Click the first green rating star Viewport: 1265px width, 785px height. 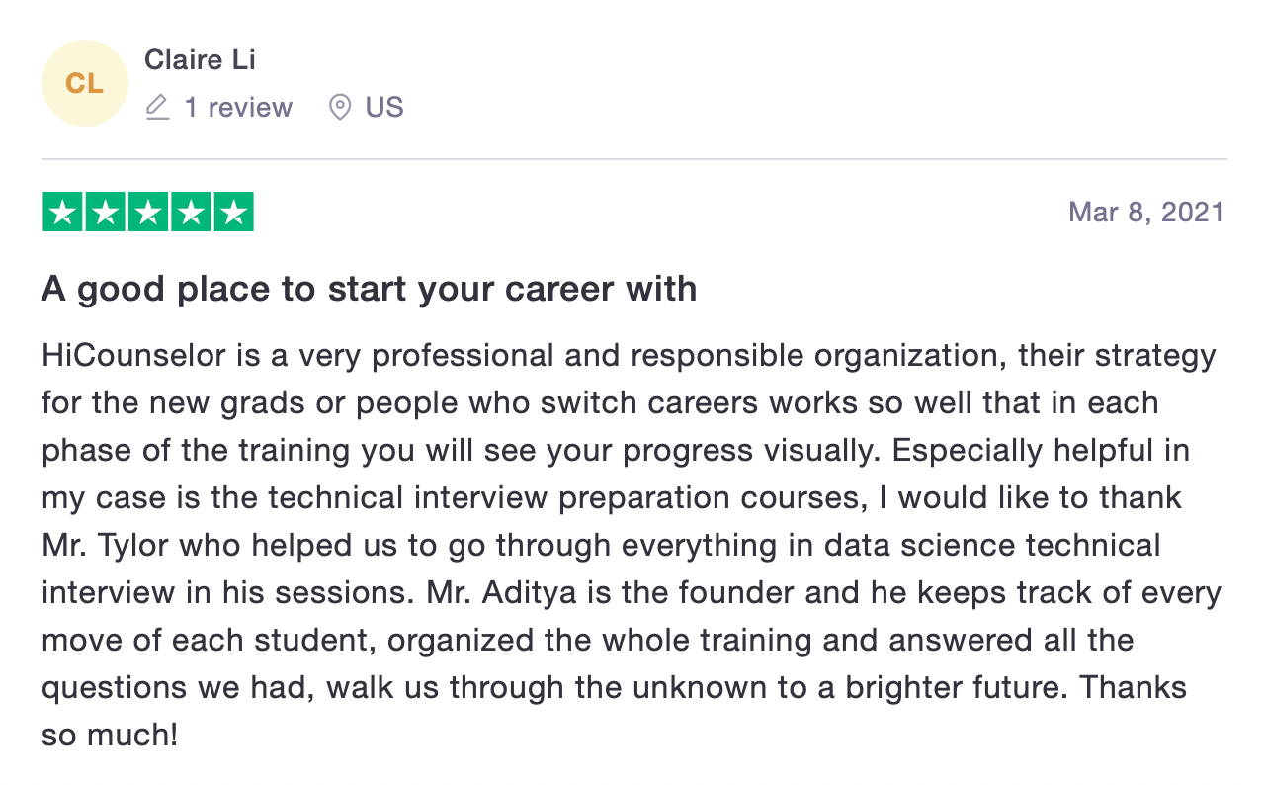[x=63, y=213]
